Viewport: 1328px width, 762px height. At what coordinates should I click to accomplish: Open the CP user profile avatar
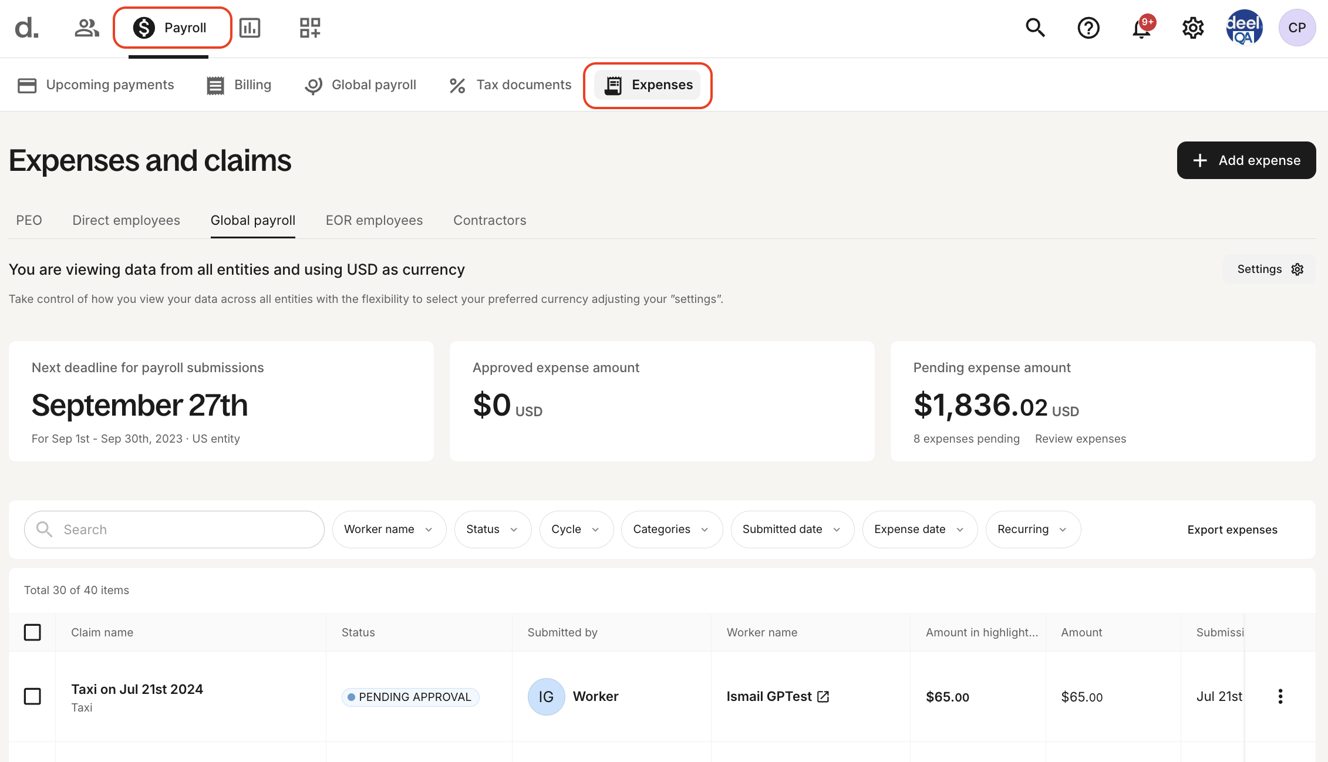[1297, 28]
